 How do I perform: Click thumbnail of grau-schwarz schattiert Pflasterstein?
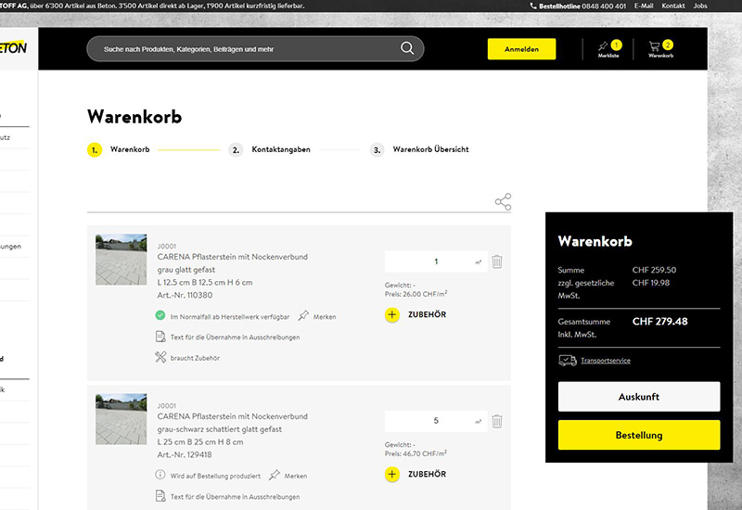122,419
